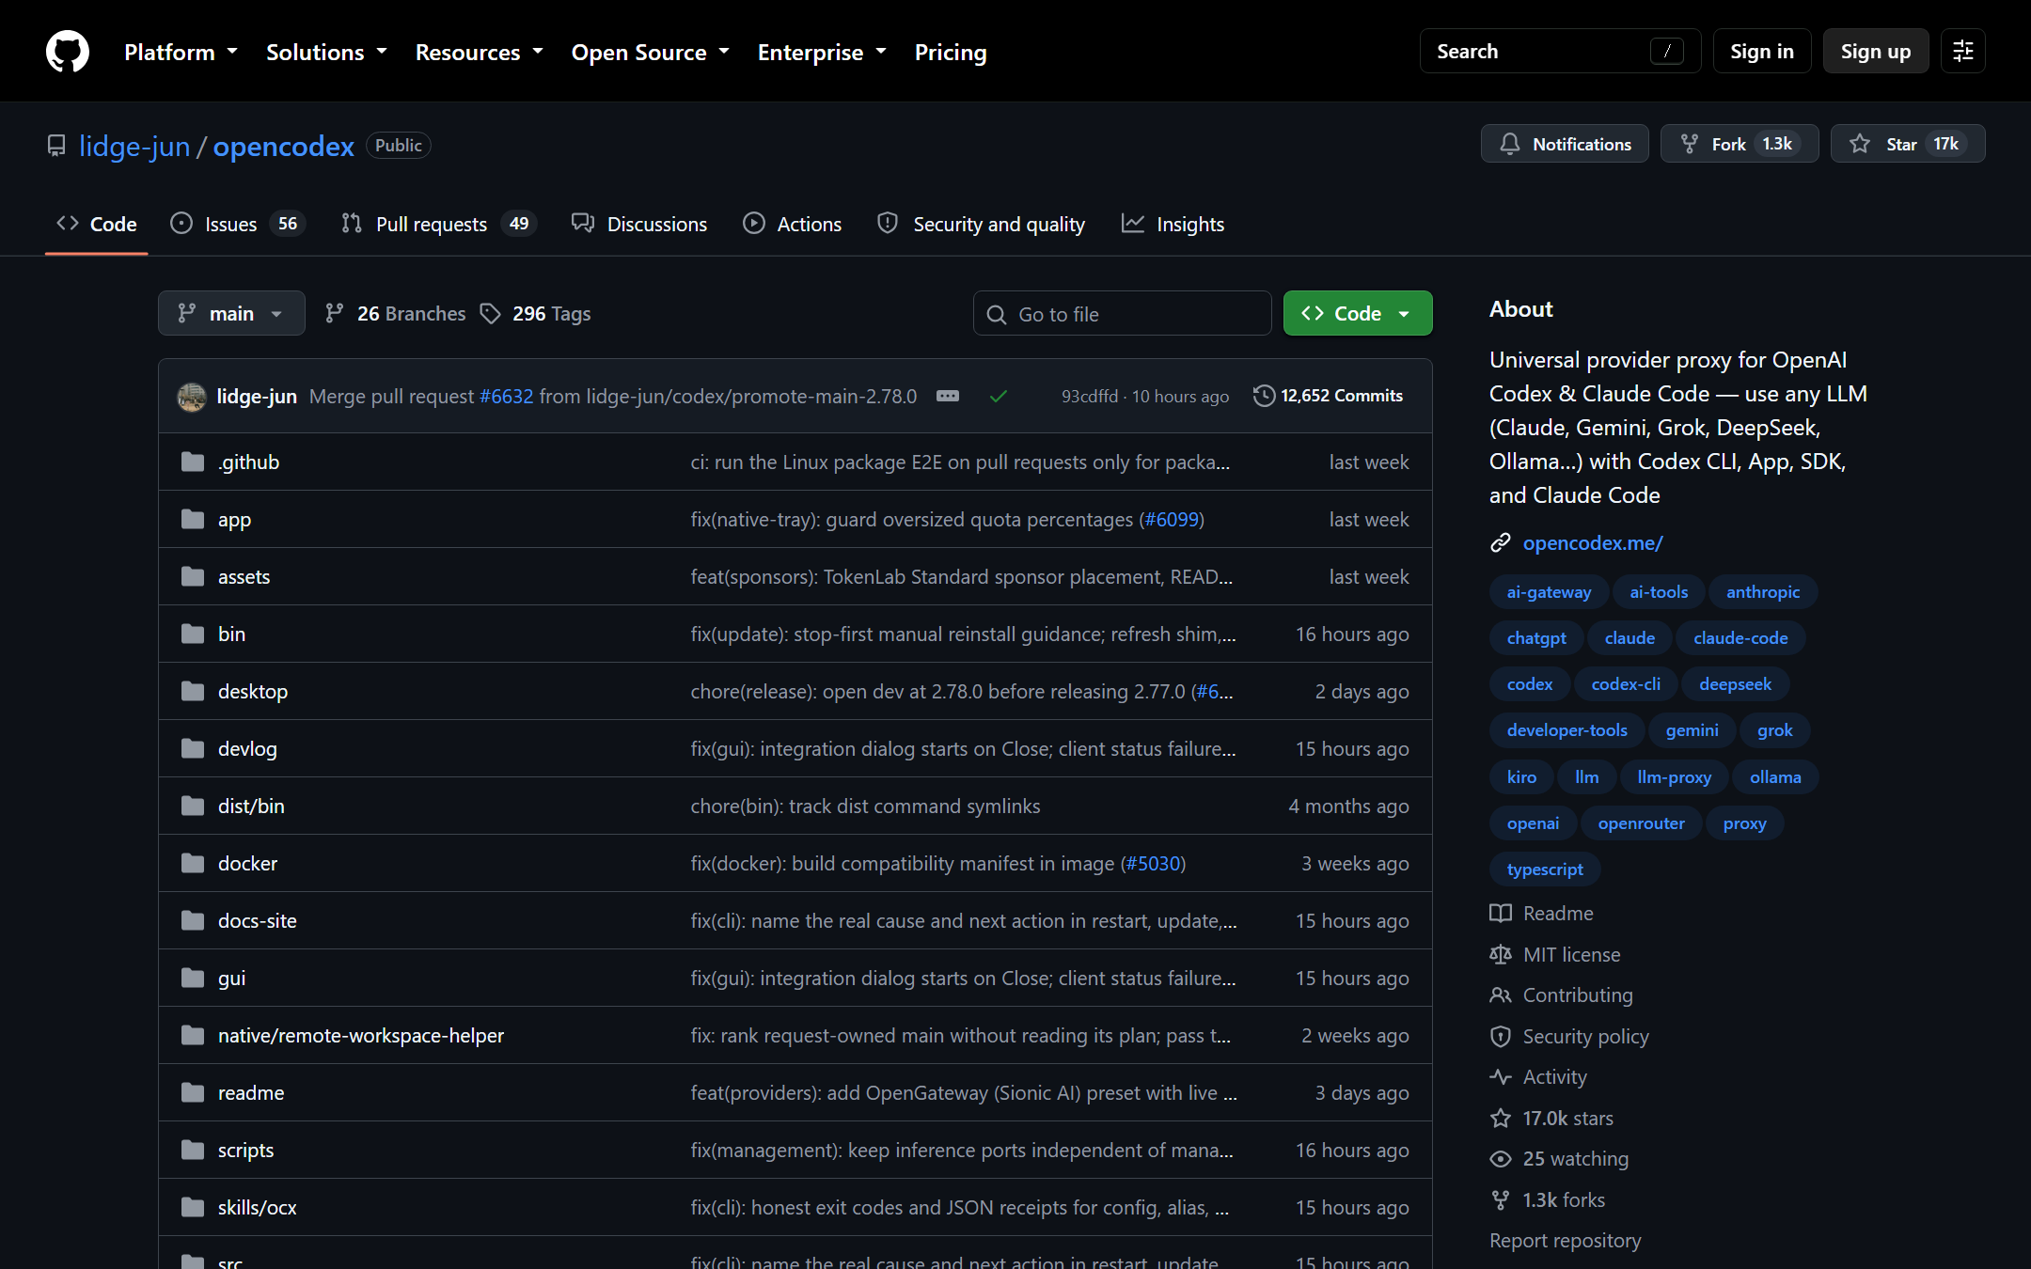Open the 93cdffd commit hash

[1090, 396]
